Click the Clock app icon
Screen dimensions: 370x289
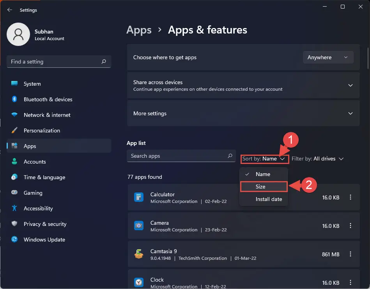tap(139, 282)
